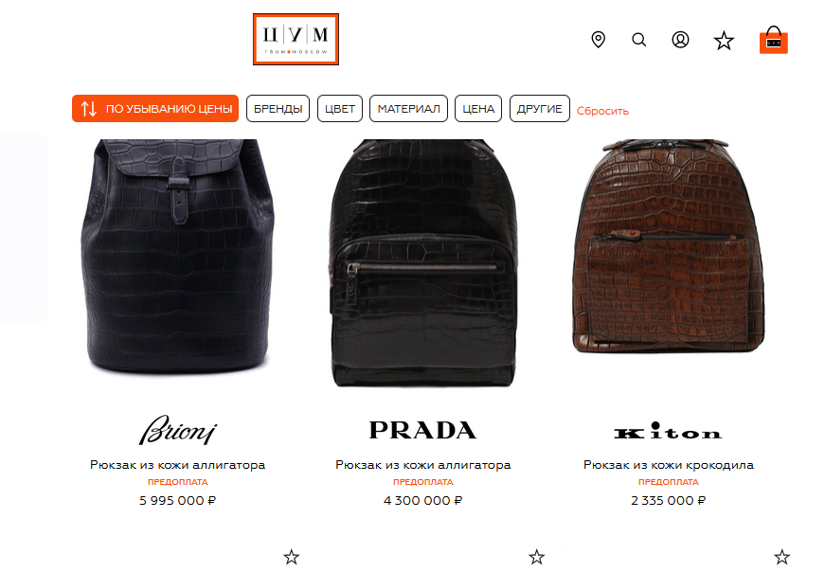Toggle favorite star below Prada backpack
The image size is (825, 572).
pyautogui.click(x=537, y=557)
